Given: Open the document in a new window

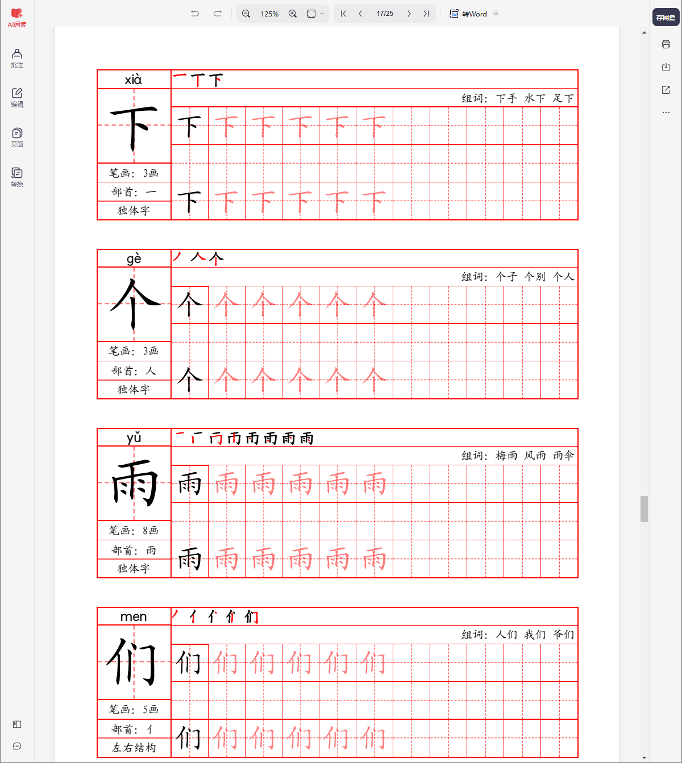Looking at the screenshot, I should click(666, 90).
